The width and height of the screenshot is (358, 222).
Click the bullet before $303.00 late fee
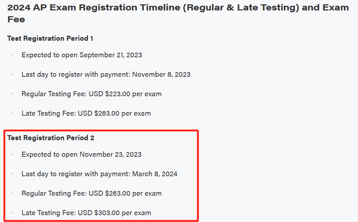point(12,213)
